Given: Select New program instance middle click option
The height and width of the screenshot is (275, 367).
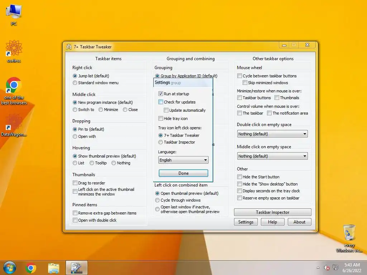Looking at the screenshot, I should coord(75,102).
